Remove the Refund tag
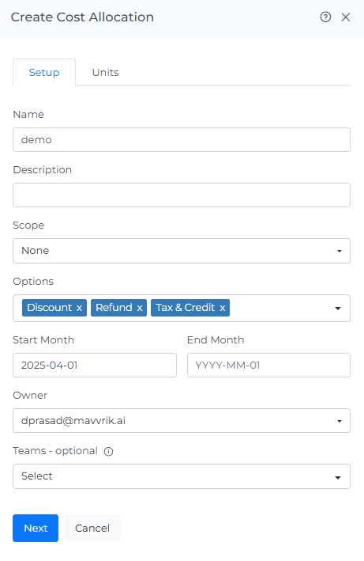 click(x=140, y=308)
